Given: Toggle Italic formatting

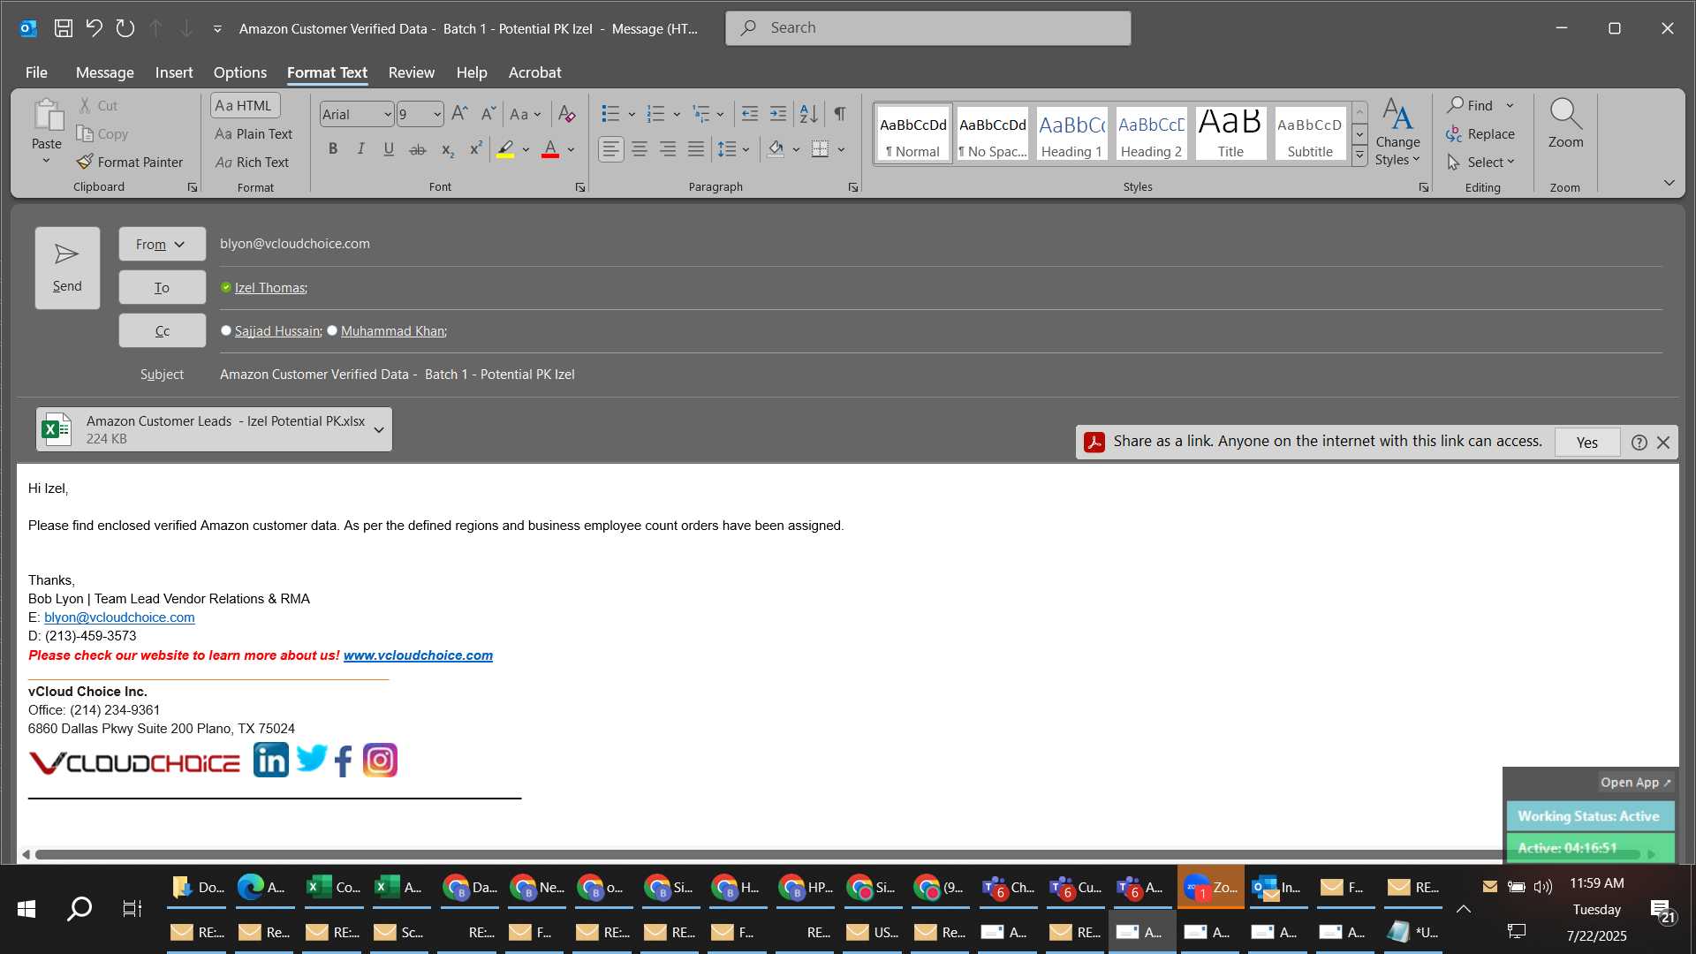Looking at the screenshot, I should point(360,149).
